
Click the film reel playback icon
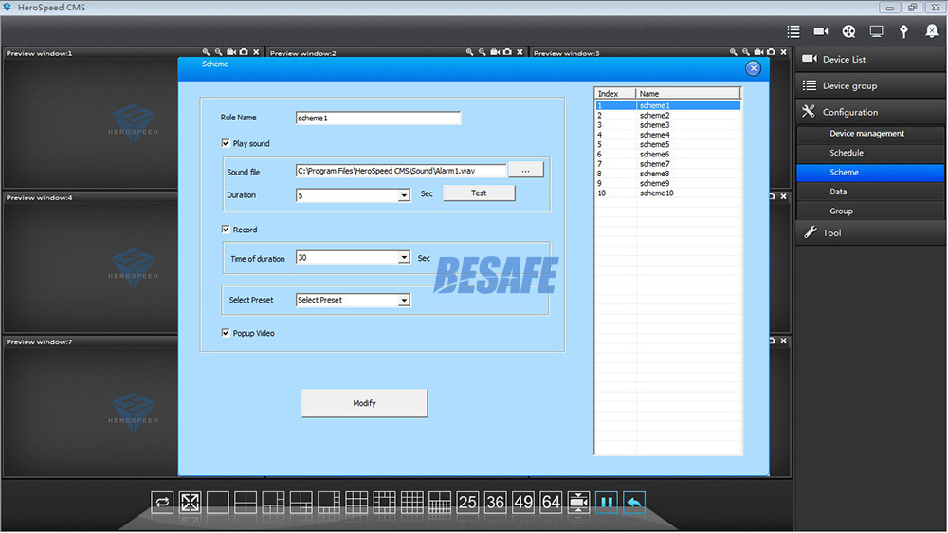tap(848, 31)
